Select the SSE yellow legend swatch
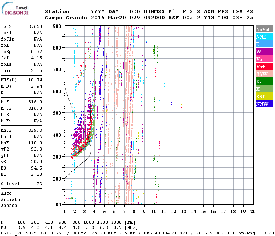The width and height of the screenshot is (275, 236). tap(264, 96)
